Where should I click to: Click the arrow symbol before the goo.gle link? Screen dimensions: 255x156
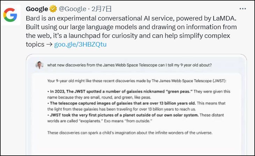(x=49, y=45)
